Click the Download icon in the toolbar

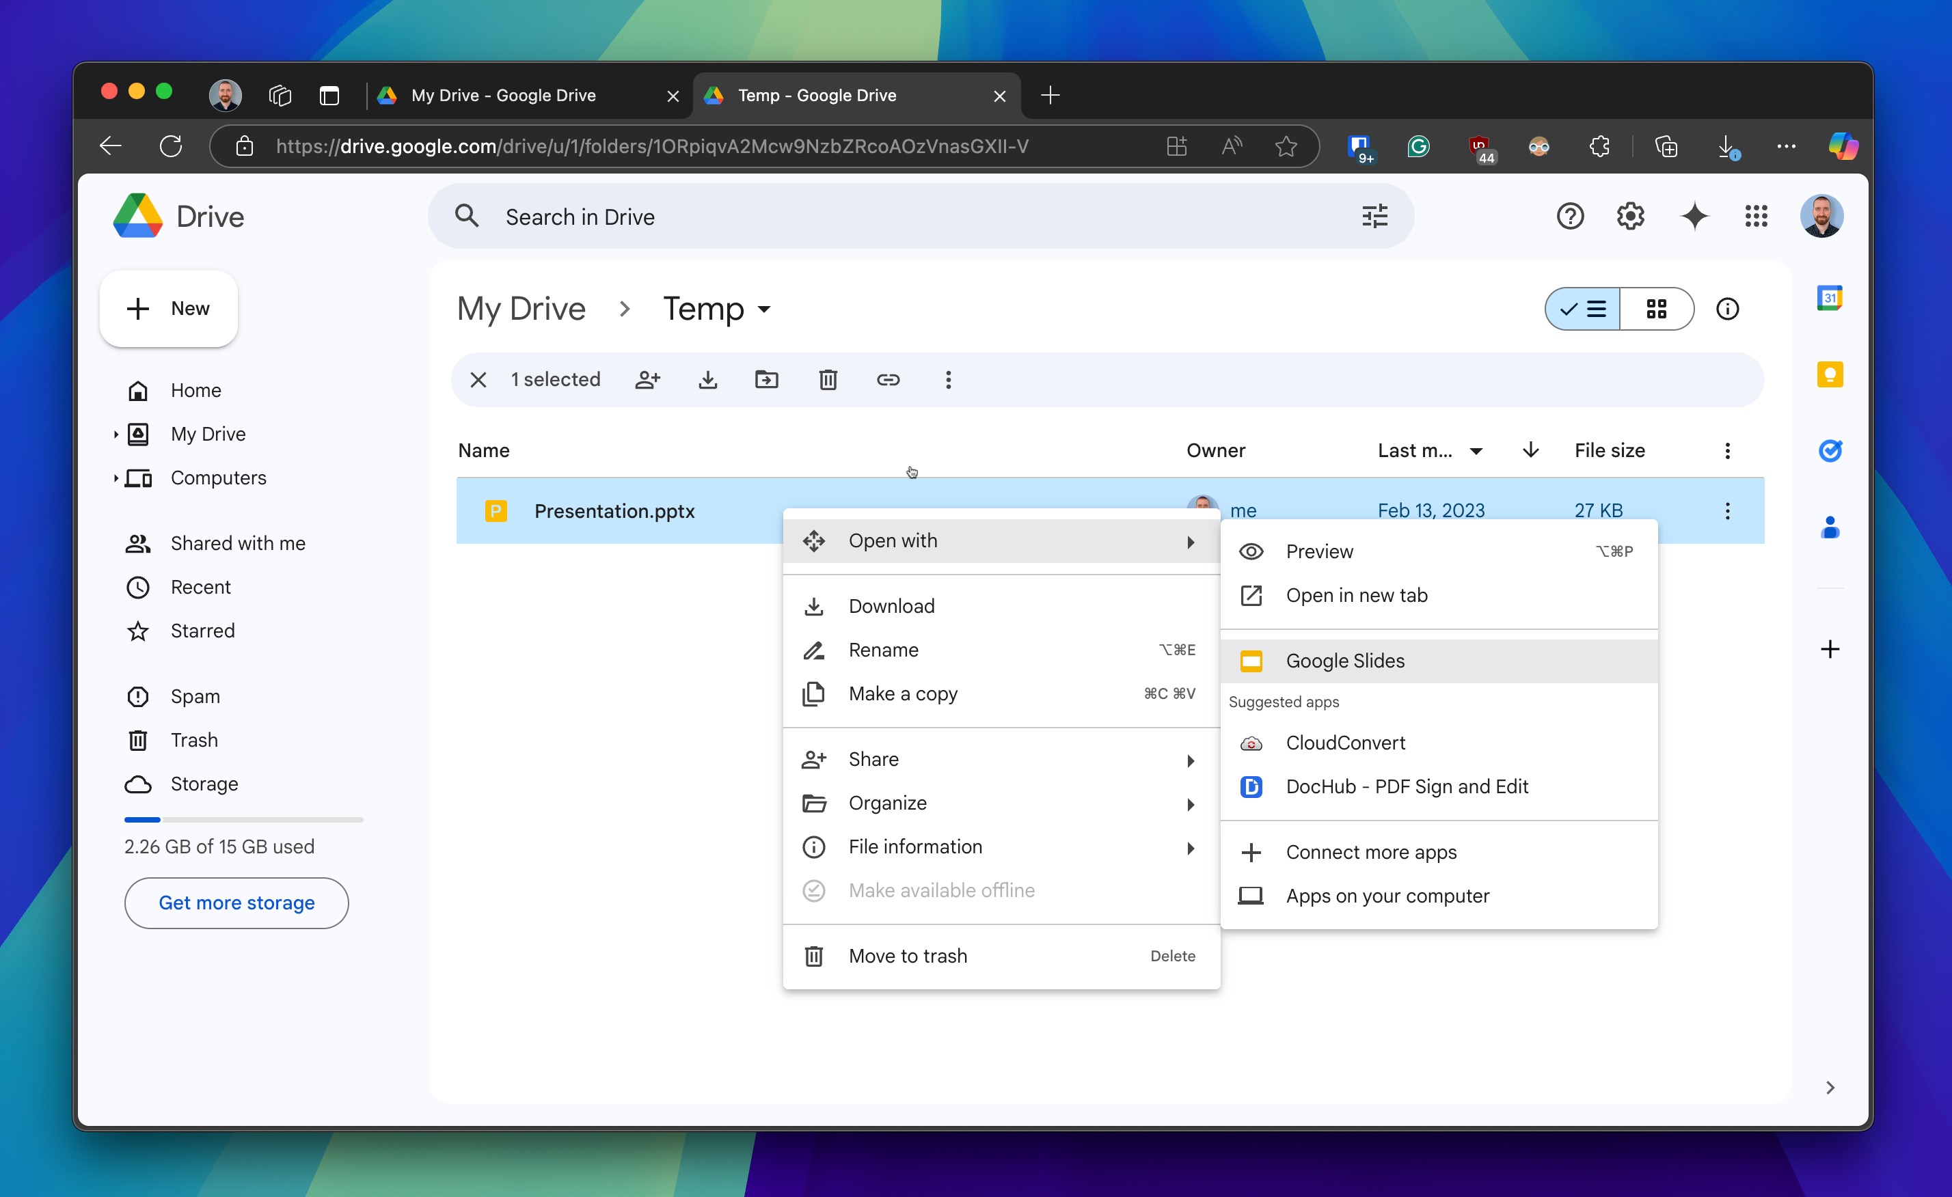click(x=708, y=379)
